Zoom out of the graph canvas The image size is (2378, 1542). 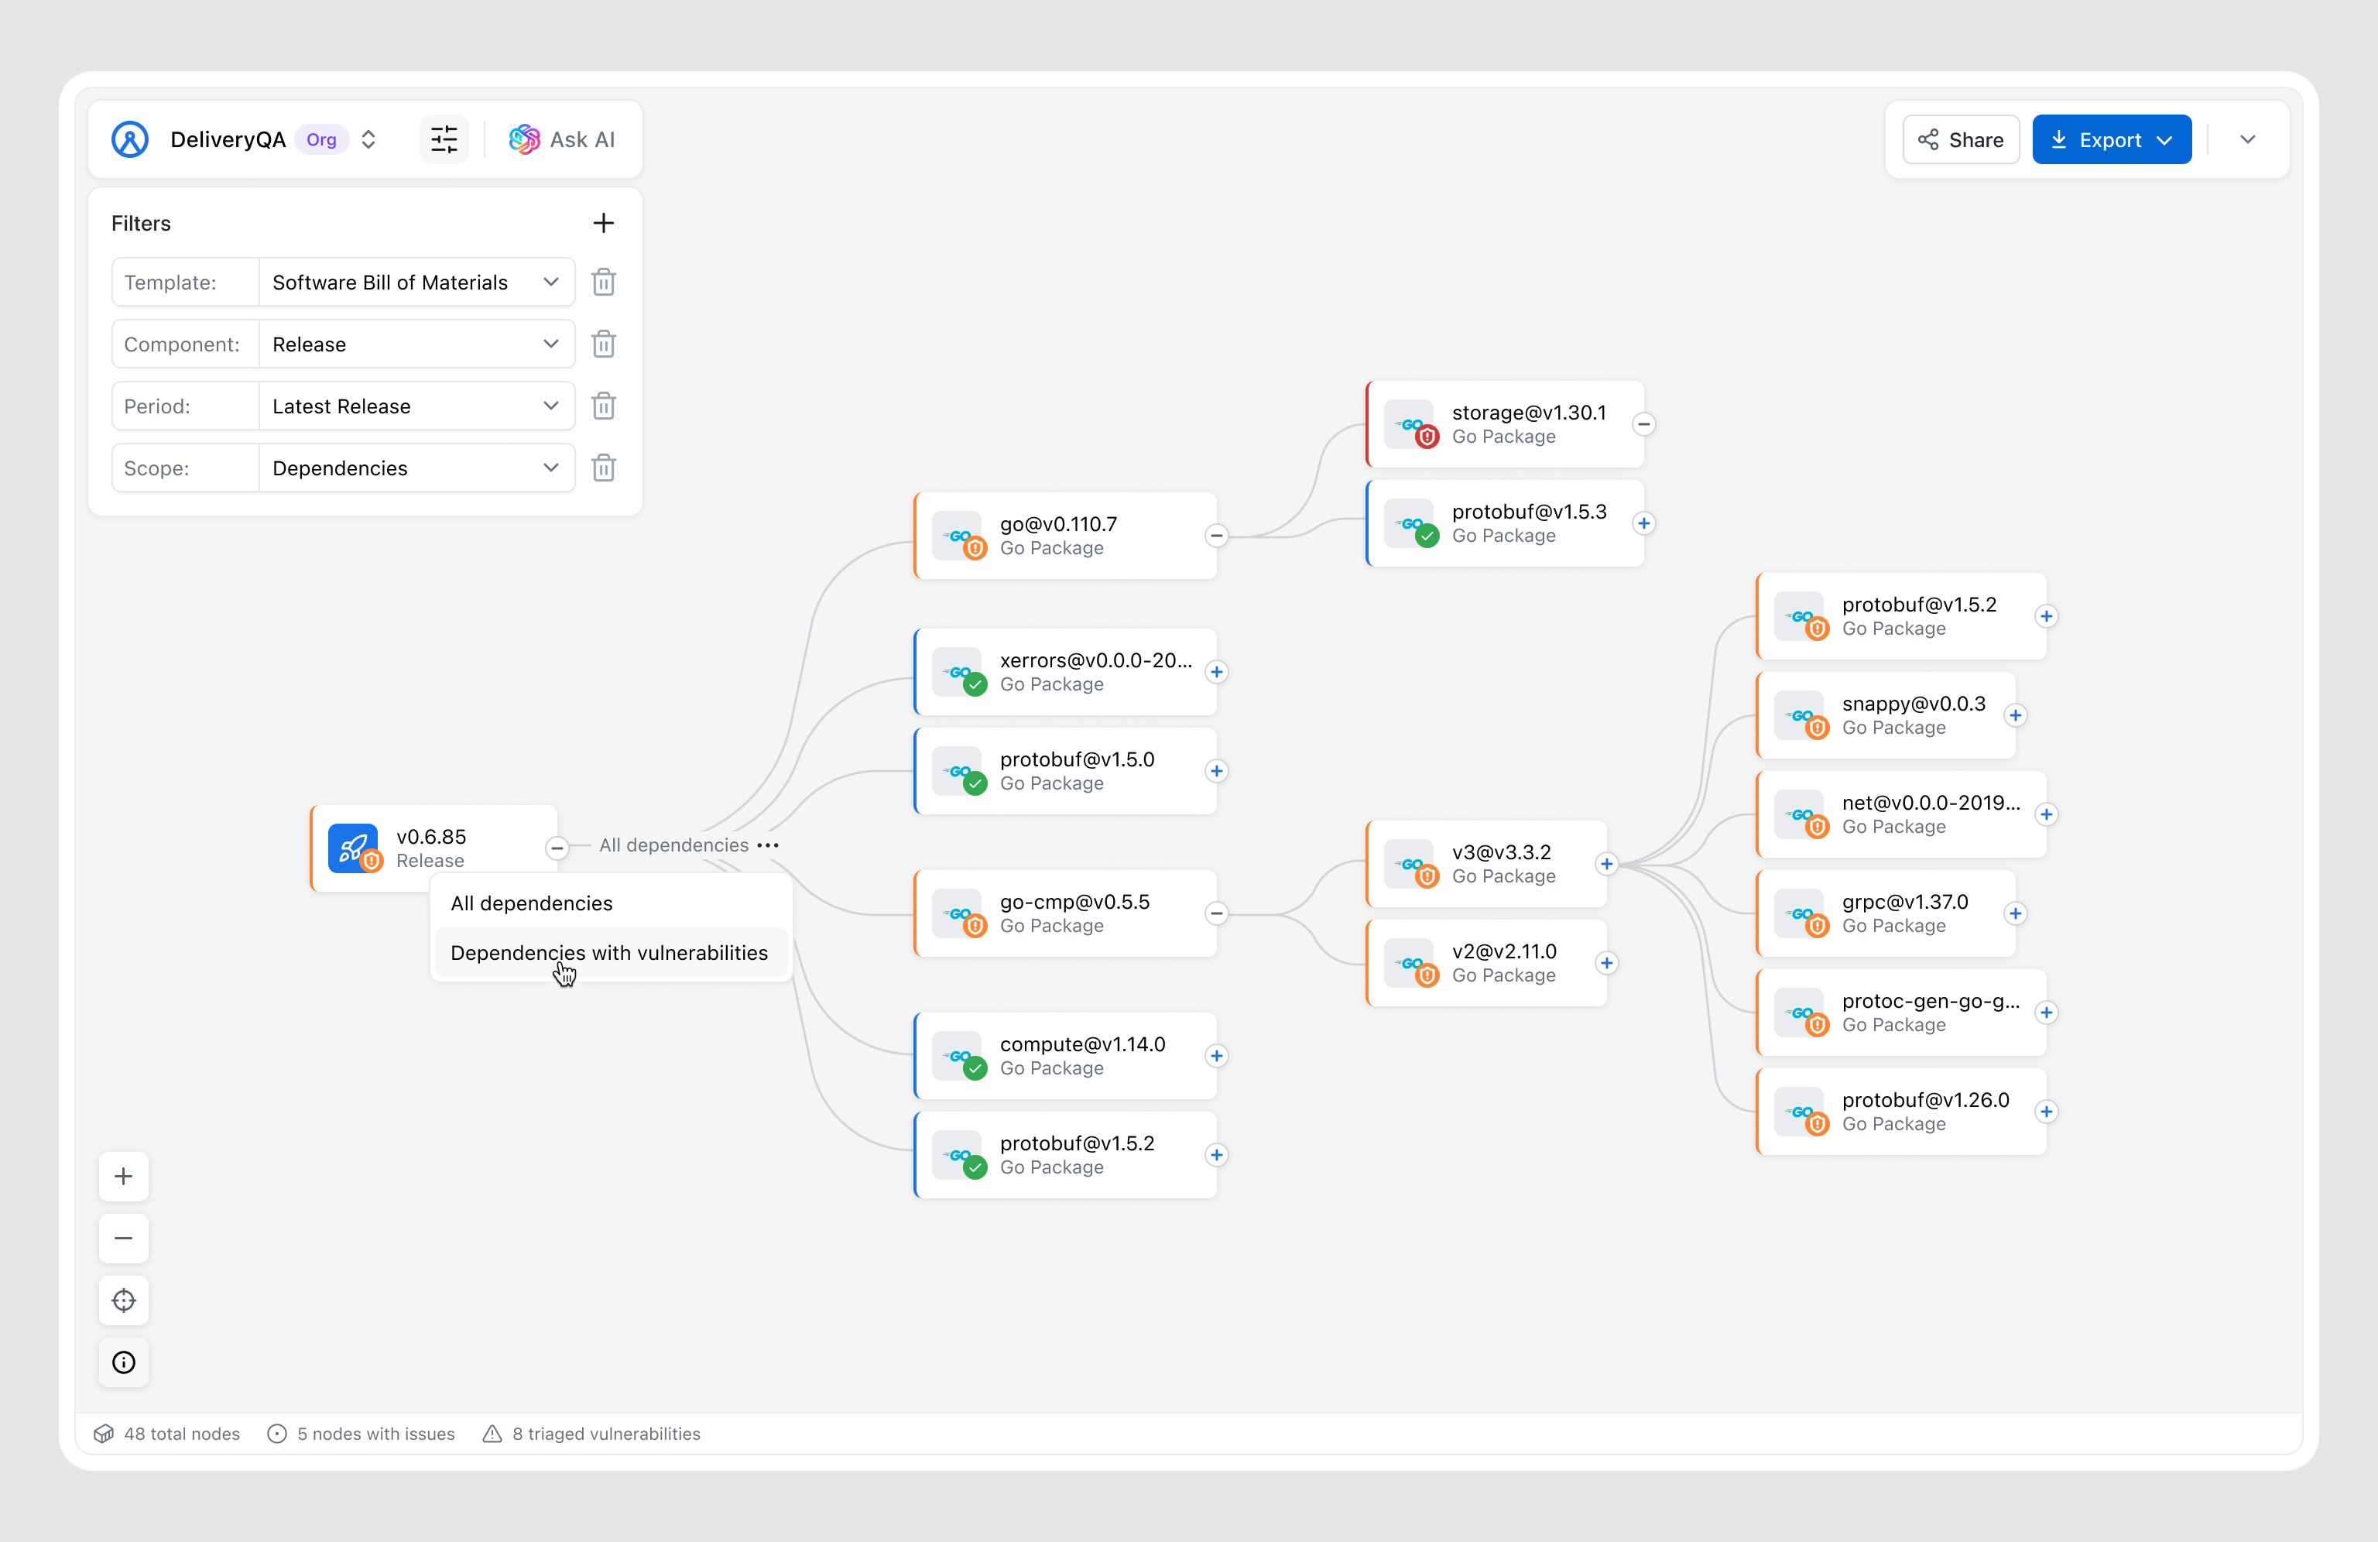(x=124, y=1239)
